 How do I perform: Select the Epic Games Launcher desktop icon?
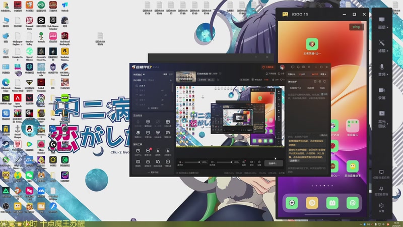coord(53,22)
